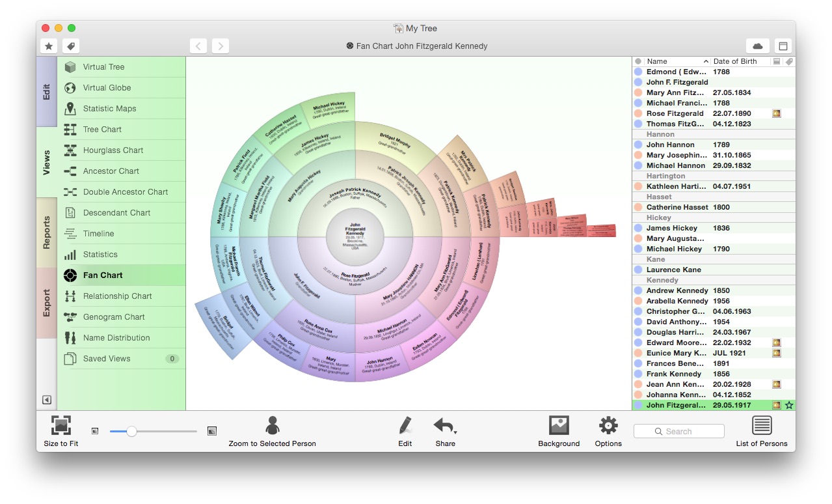Sort by the gender dot column header
The height and width of the screenshot is (504, 832).
(x=638, y=61)
